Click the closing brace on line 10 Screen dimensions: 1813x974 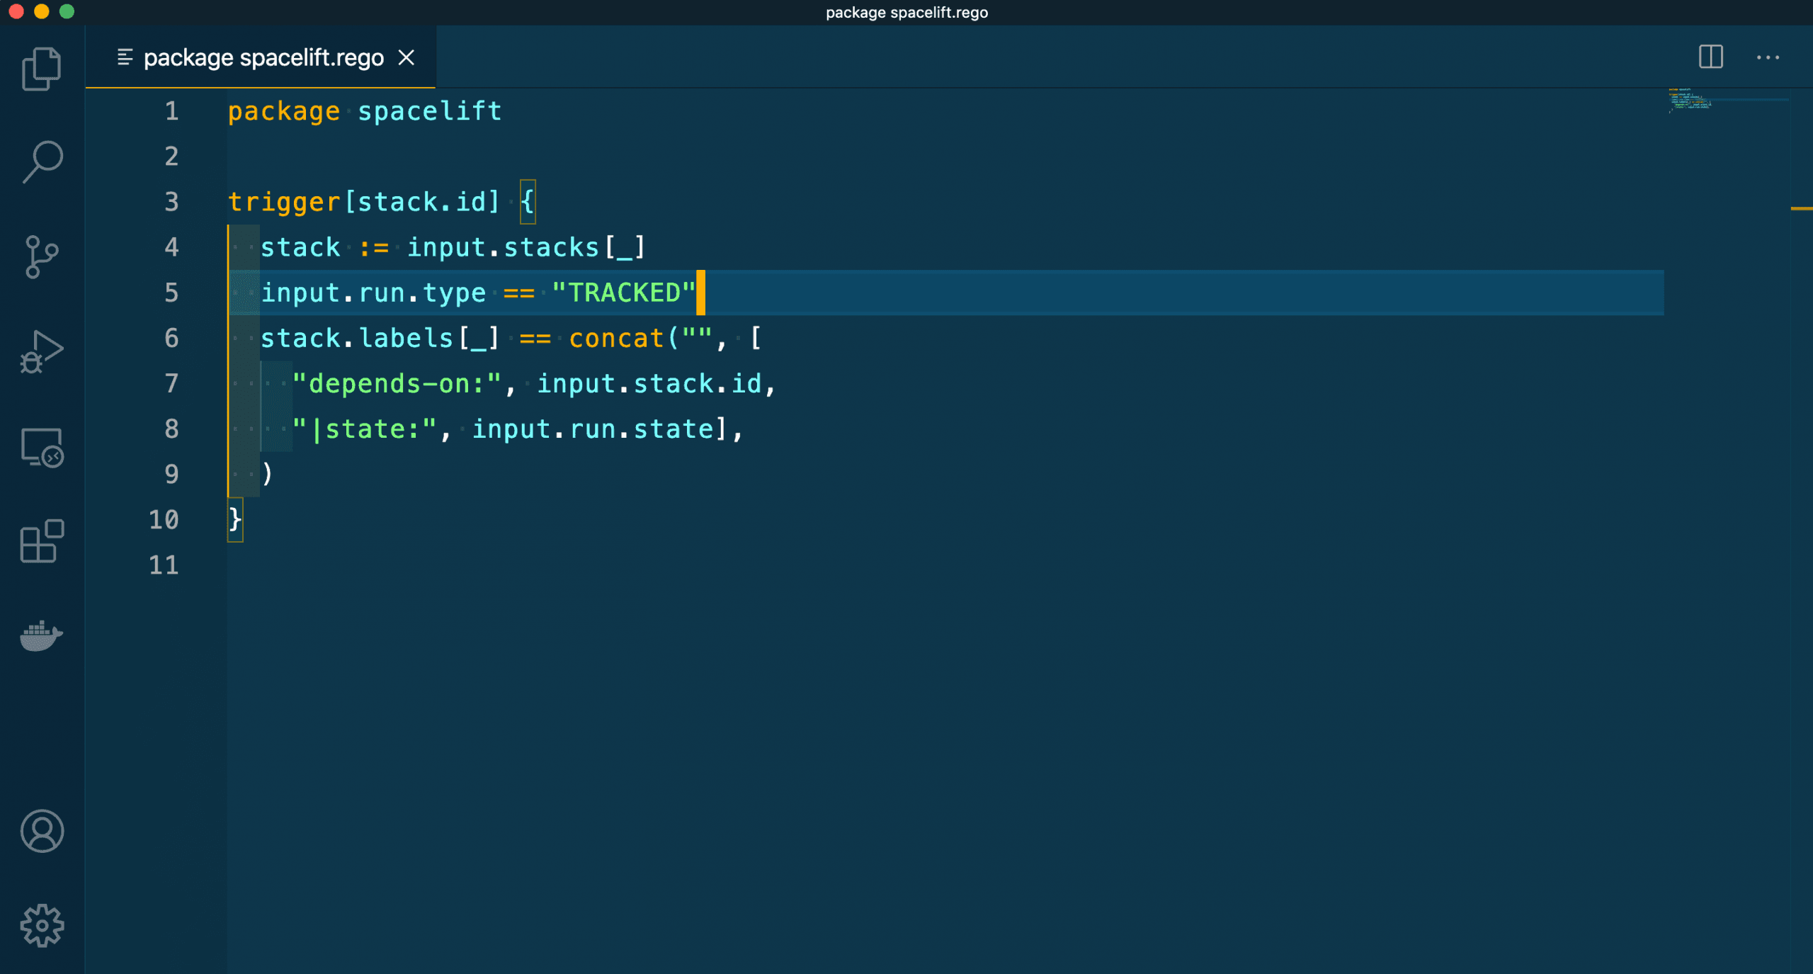point(235,519)
